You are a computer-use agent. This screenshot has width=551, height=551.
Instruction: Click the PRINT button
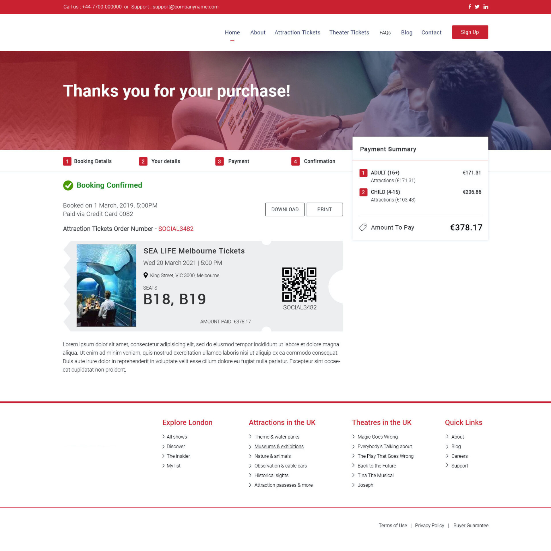(325, 209)
